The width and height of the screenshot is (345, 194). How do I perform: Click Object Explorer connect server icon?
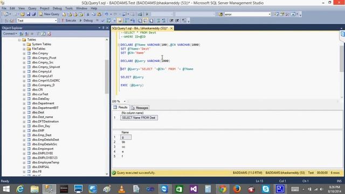[21, 33]
